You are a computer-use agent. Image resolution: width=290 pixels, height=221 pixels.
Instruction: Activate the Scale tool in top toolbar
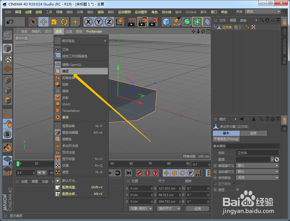pos(54,22)
